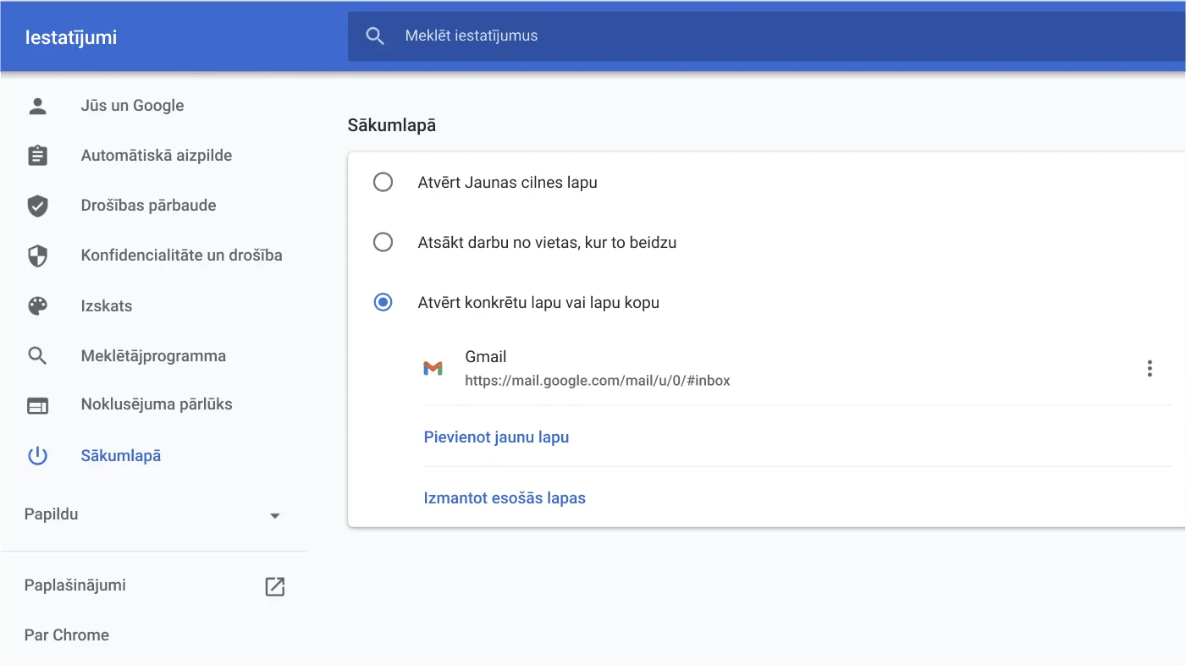
Task: Collapse the Papildu chevron arrow
Action: pos(273,514)
